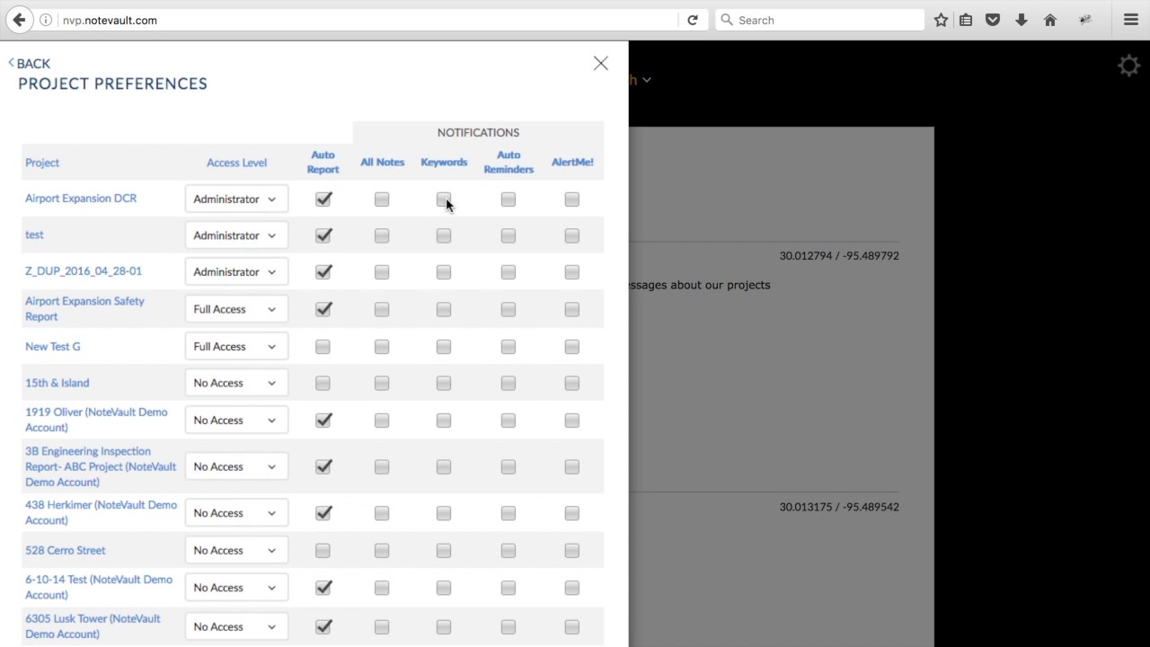Uncheck Auto Report for the test project
The image size is (1150, 647).
click(323, 235)
